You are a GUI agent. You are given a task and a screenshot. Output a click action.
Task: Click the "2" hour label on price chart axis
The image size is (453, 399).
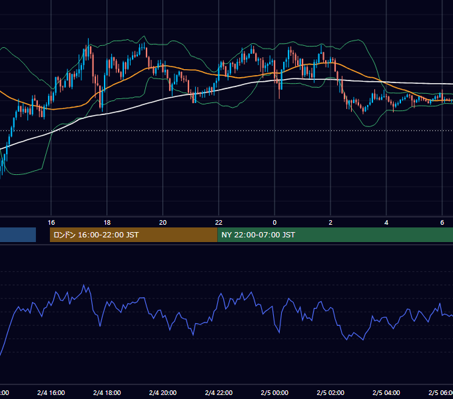point(330,223)
